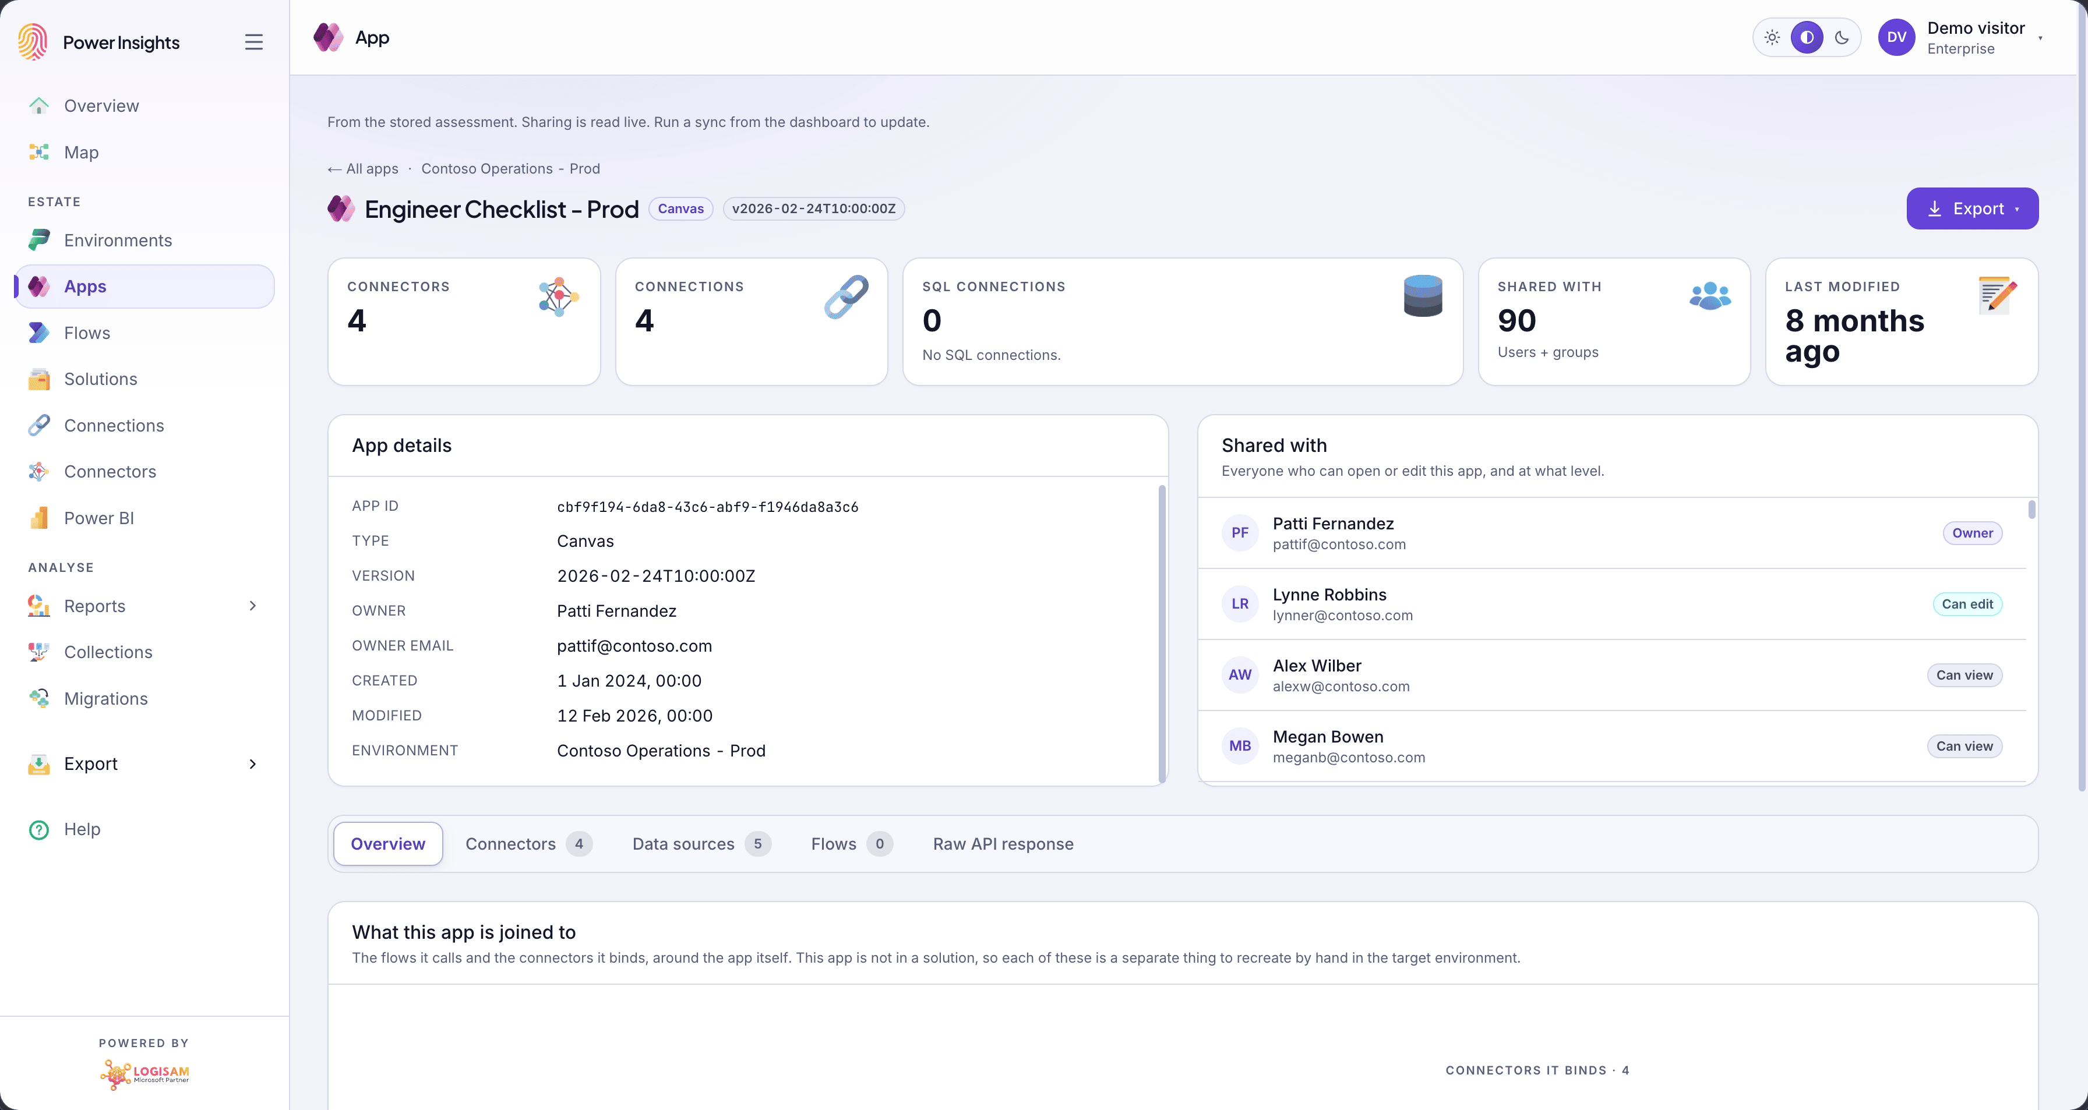Click the Contoso Operations - Prod breadcrumb
The height and width of the screenshot is (1110, 2088).
[x=511, y=168]
